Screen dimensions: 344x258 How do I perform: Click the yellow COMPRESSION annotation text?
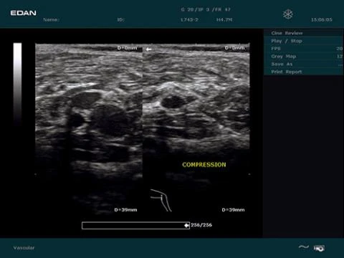[x=204, y=165]
